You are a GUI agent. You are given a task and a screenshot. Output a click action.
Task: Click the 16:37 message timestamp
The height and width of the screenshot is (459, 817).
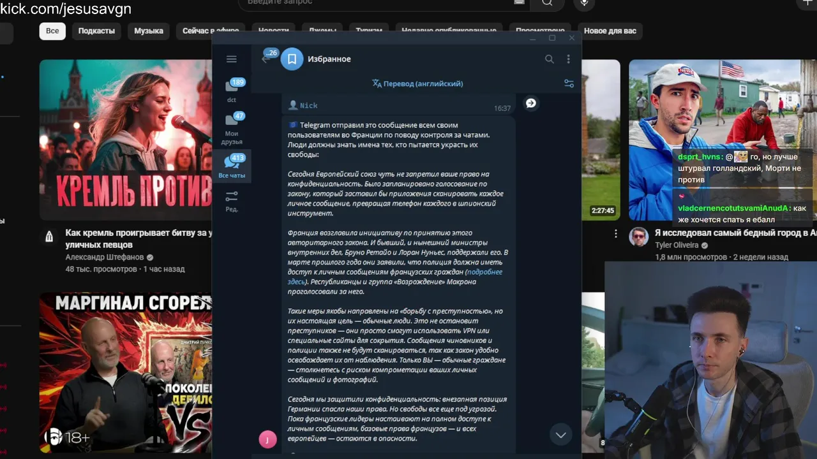click(502, 108)
